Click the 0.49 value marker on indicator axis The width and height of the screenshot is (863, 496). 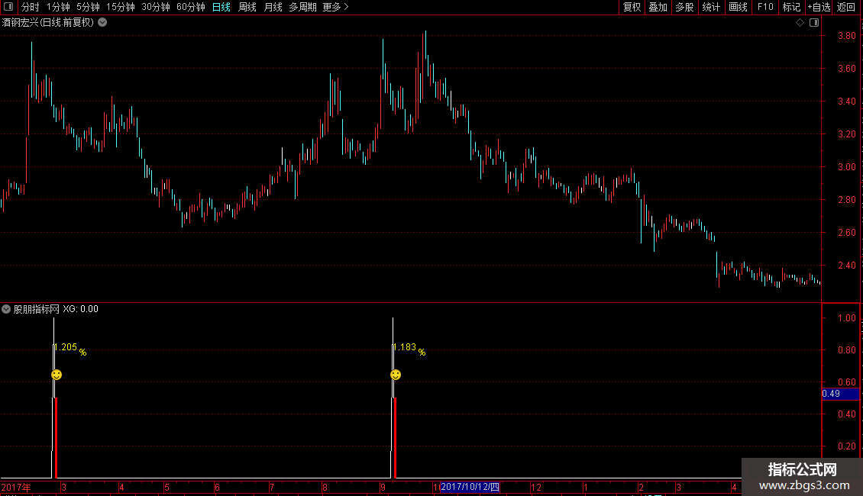[840, 394]
